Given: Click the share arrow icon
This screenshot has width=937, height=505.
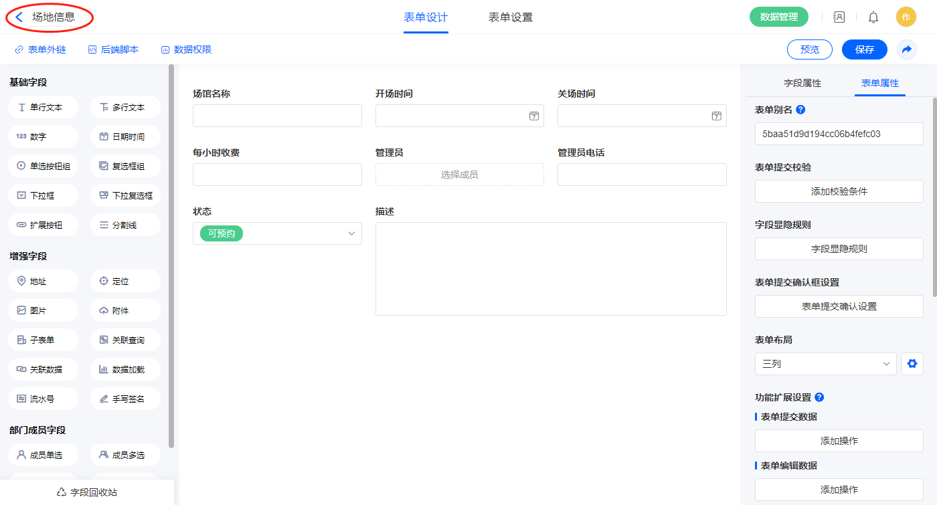Looking at the screenshot, I should pyautogui.click(x=907, y=49).
